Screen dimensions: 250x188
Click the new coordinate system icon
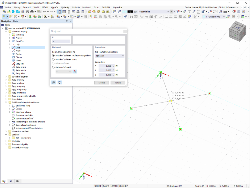(x=228, y=16)
